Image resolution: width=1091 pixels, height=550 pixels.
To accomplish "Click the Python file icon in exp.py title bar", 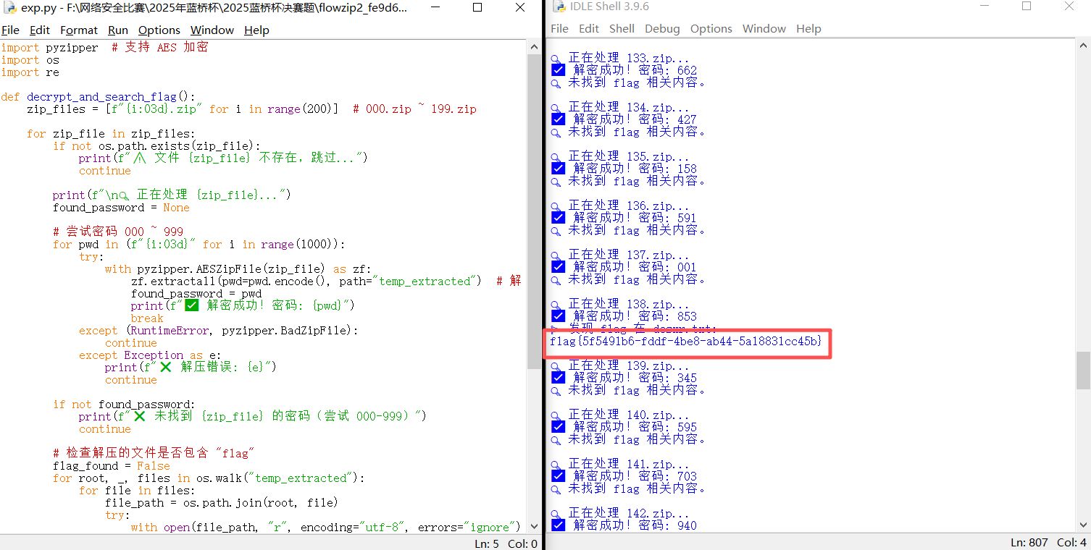I will pos(9,8).
